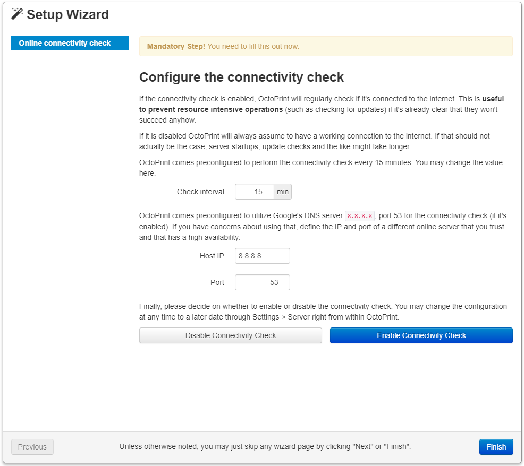Click the Previous button

32,447
